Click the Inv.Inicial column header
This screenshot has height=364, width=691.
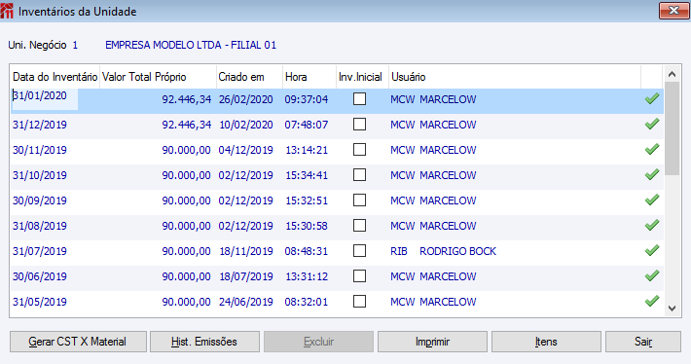(x=362, y=77)
